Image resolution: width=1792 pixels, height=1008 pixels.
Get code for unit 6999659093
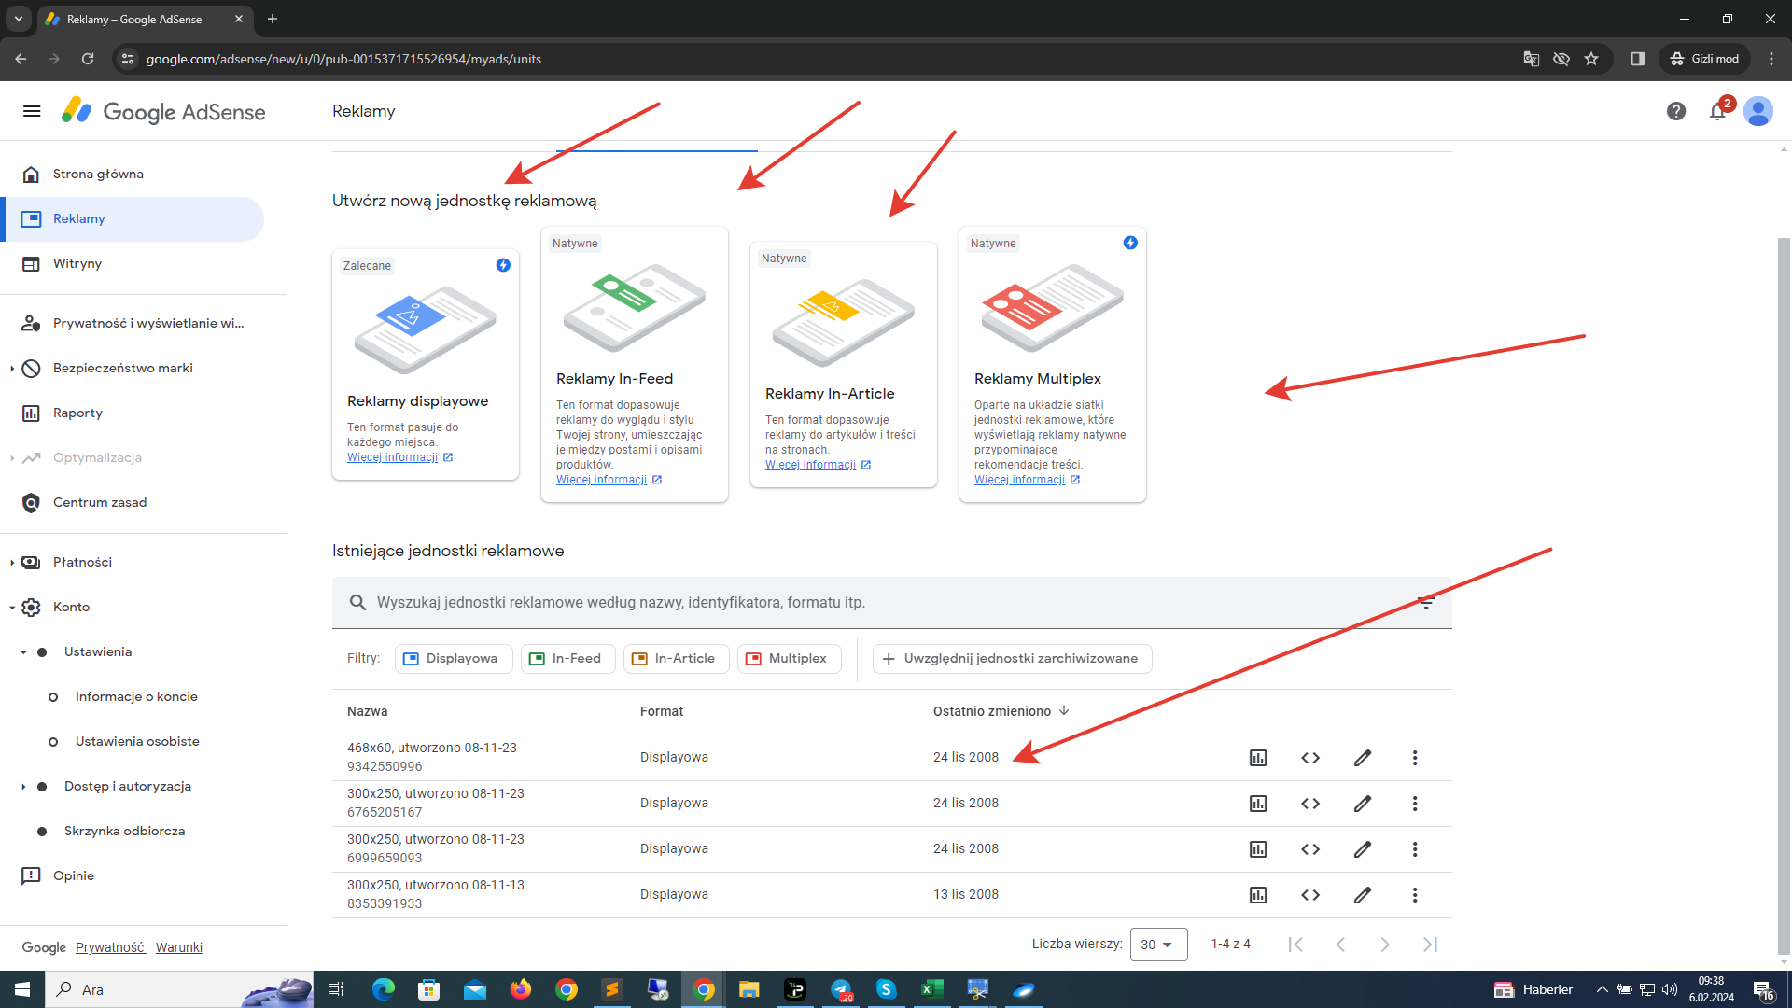coord(1310,849)
